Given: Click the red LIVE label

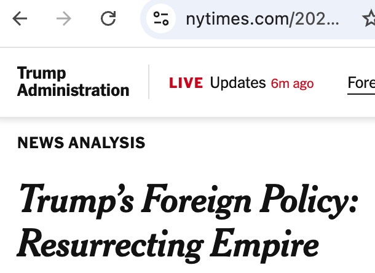Looking at the screenshot, I should 186,83.
